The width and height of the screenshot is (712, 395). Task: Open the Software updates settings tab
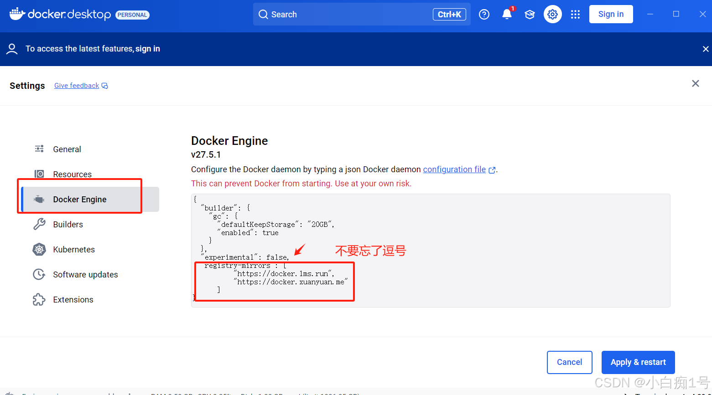[90, 274]
